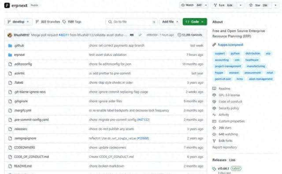This screenshot has width=282, height=174.
Task: Select the manufacturing topic tag
Action: pos(256,66)
